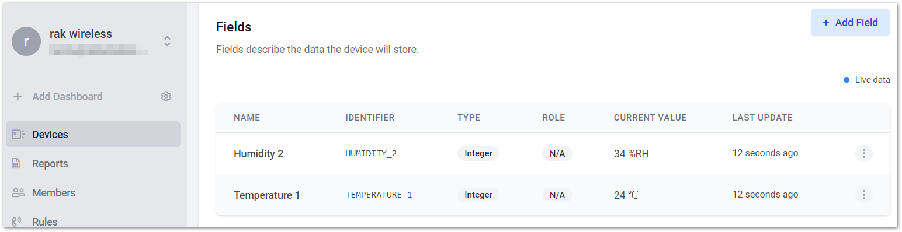Open the three-dot menu for Temperature 1

[863, 195]
